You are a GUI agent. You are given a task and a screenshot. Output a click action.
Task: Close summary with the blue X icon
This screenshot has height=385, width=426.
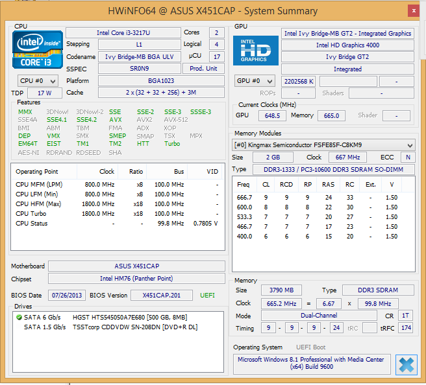pyautogui.click(x=406, y=365)
